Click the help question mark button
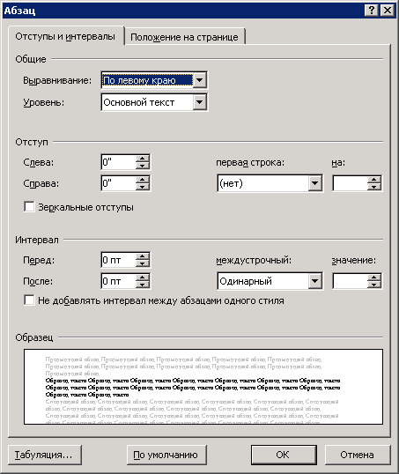This screenshot has width=399, height=474. coord(372,11)
